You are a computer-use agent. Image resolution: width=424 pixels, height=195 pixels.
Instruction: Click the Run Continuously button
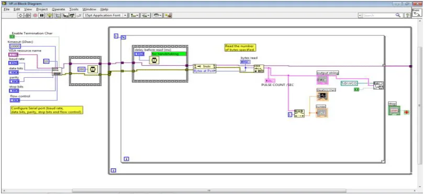click(28, 15)
